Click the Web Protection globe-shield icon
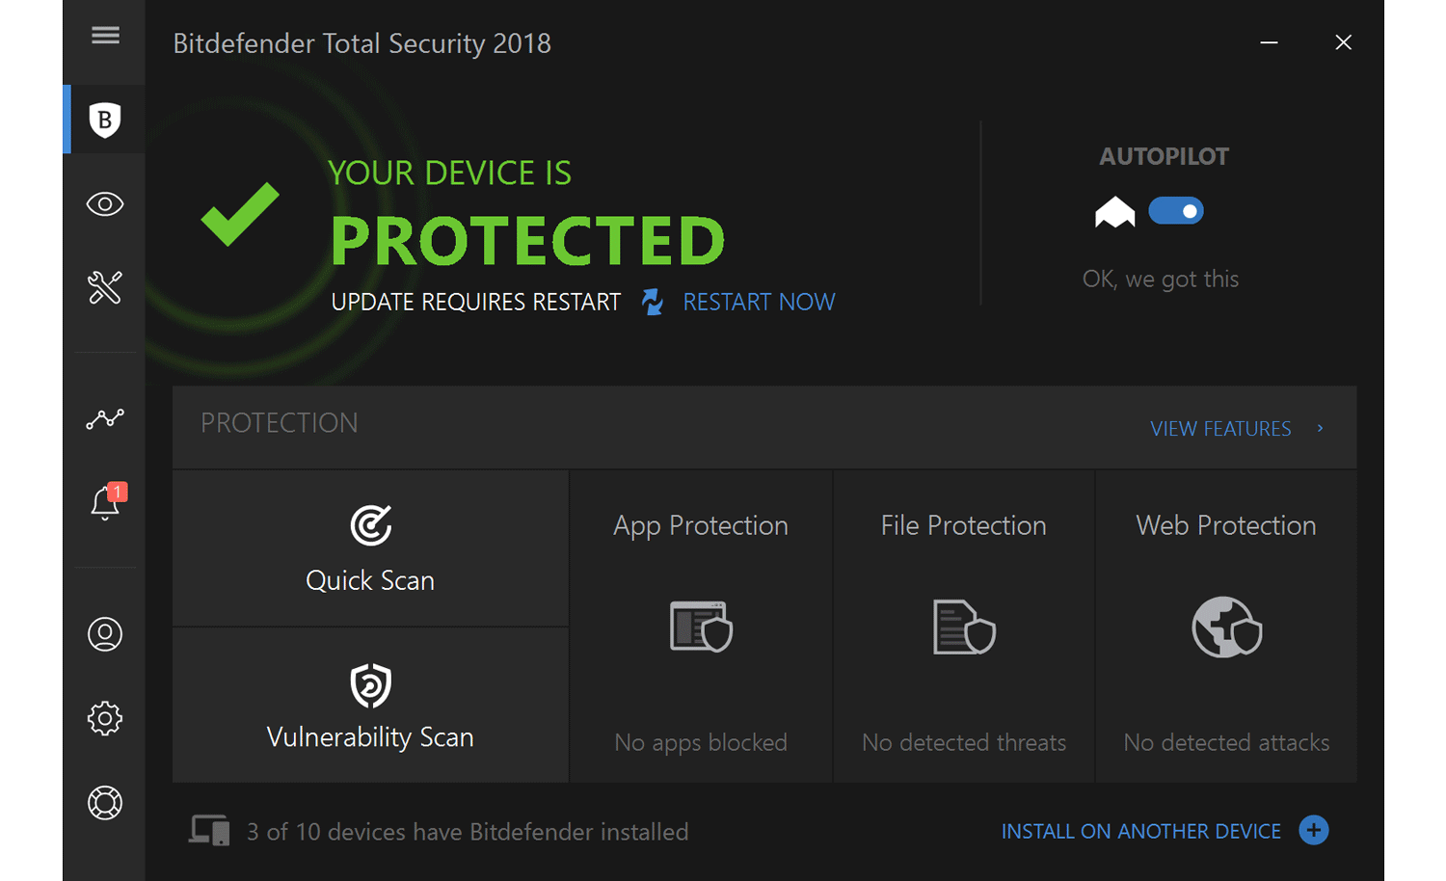This screenshot has width=1446, height=881. (x=1226, y=627)
